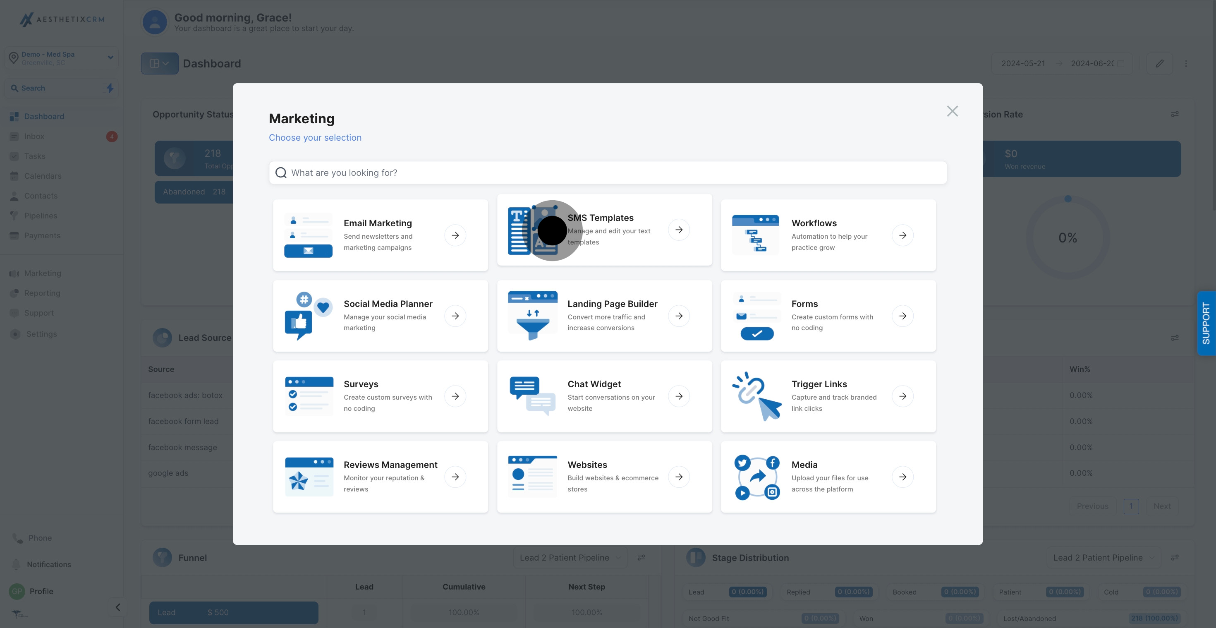
Task: Click the Stage Distribution filter settings icon
Action: tap(1175, 558)
